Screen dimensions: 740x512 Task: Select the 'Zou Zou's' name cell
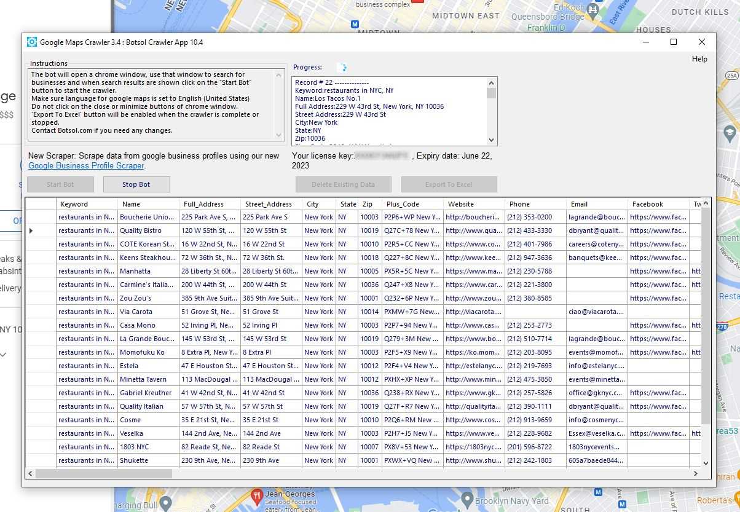(149, 298)
